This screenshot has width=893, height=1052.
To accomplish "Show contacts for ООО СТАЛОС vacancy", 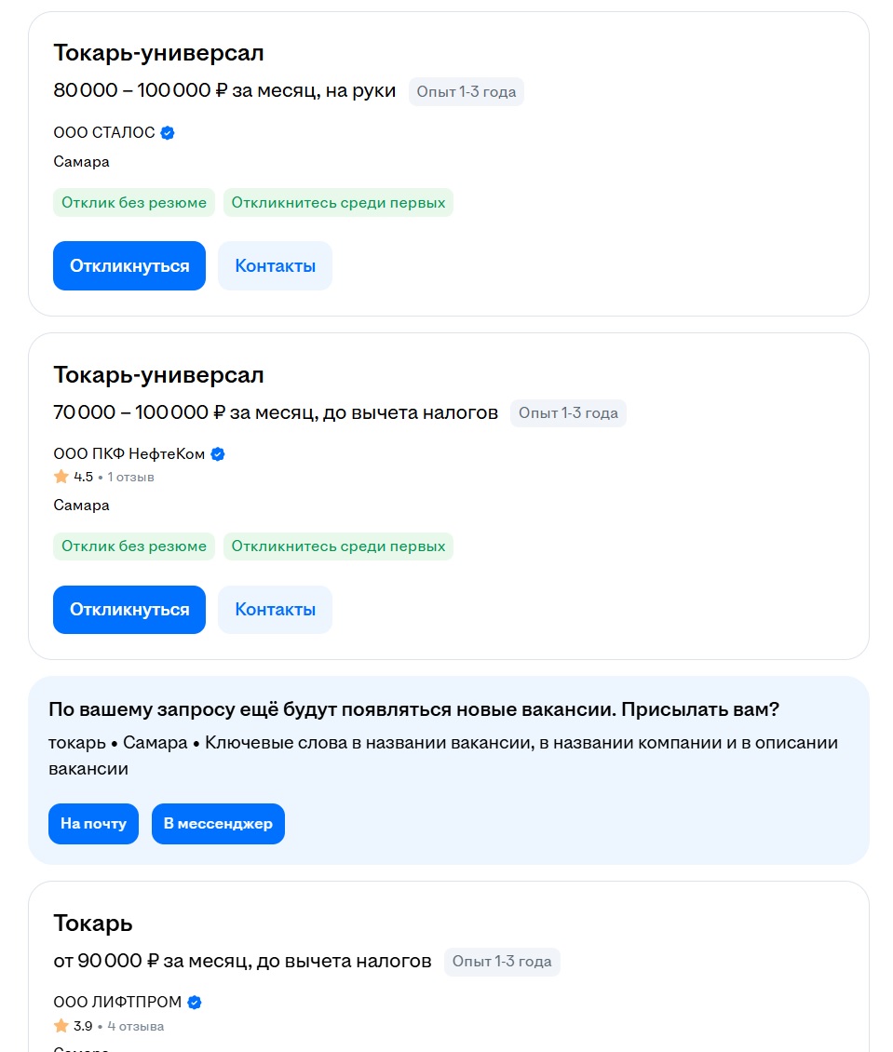I will (275, 266).
